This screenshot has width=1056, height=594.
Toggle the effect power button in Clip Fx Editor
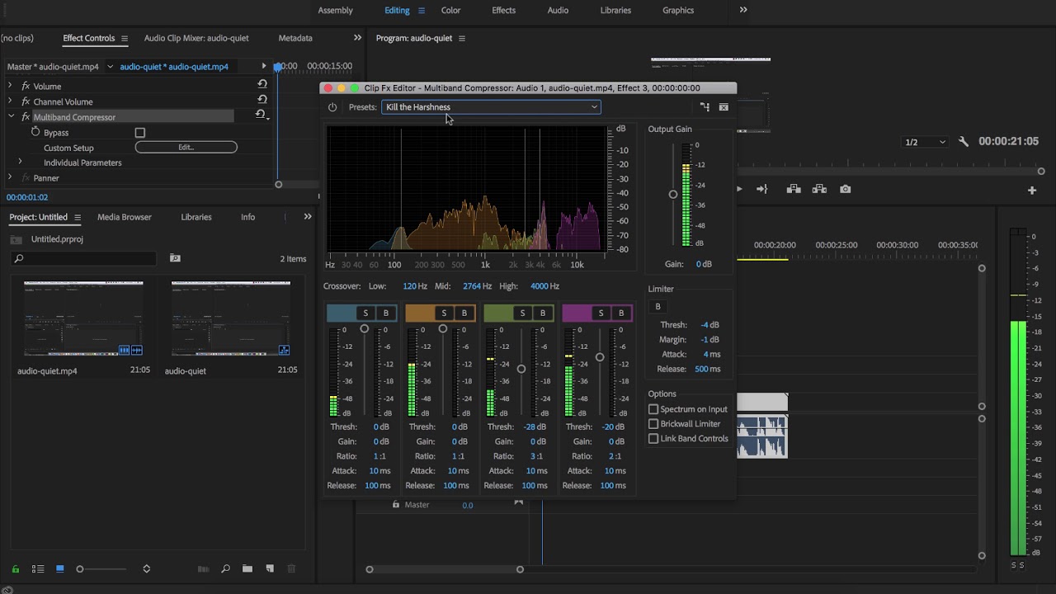[x=332, y=107]
